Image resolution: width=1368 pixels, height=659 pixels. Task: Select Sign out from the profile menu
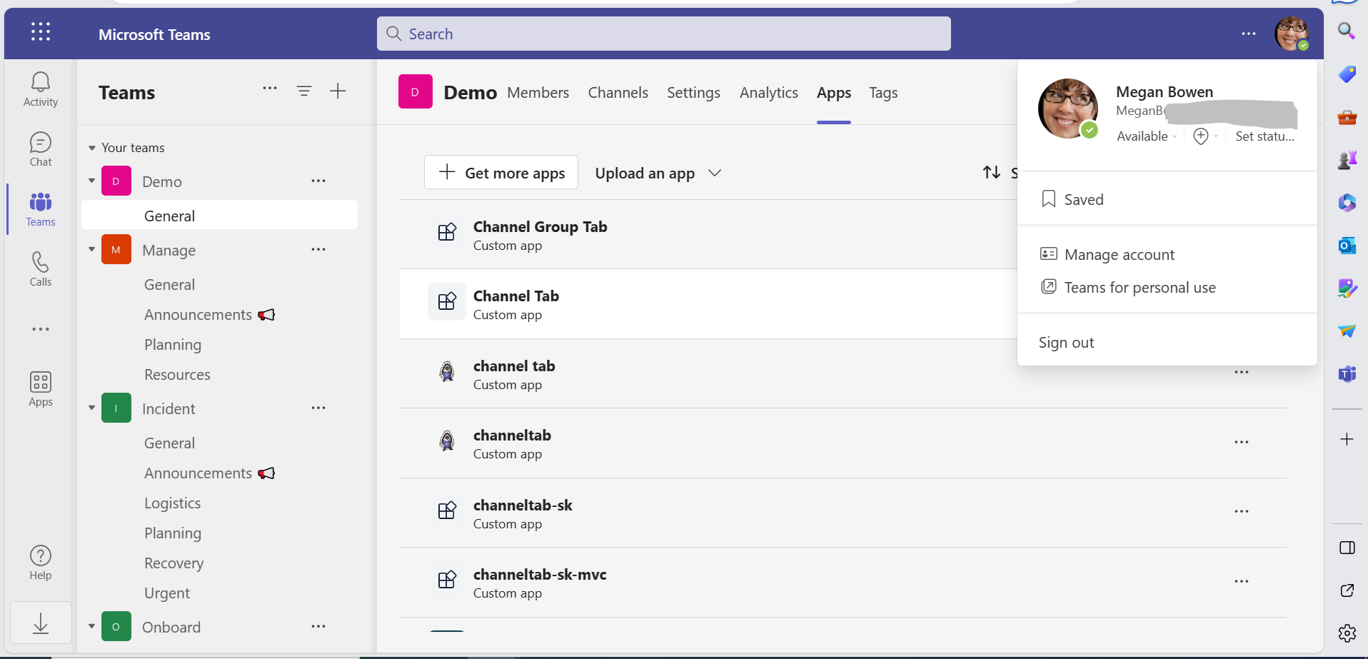tap(1066, 342)
